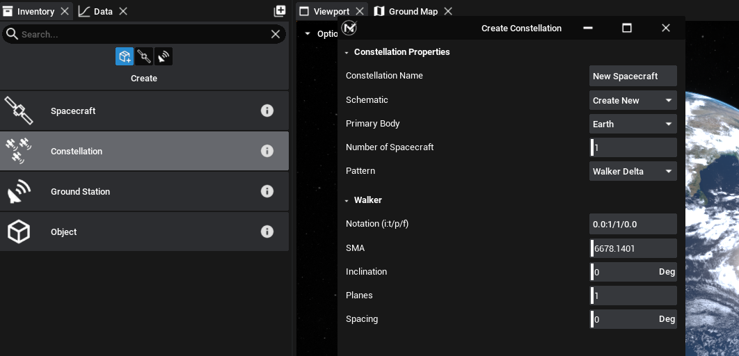Click the Spacecraft satellite icon
Screen dimensions: 739x356
point(19,111)
